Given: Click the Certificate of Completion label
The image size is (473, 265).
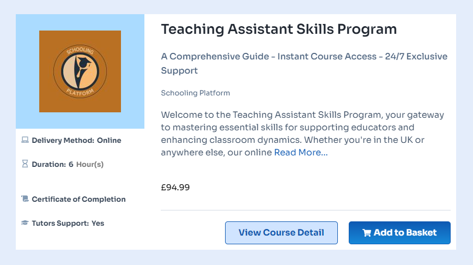Looking at the screenshot, I should [x=78, y=199].
